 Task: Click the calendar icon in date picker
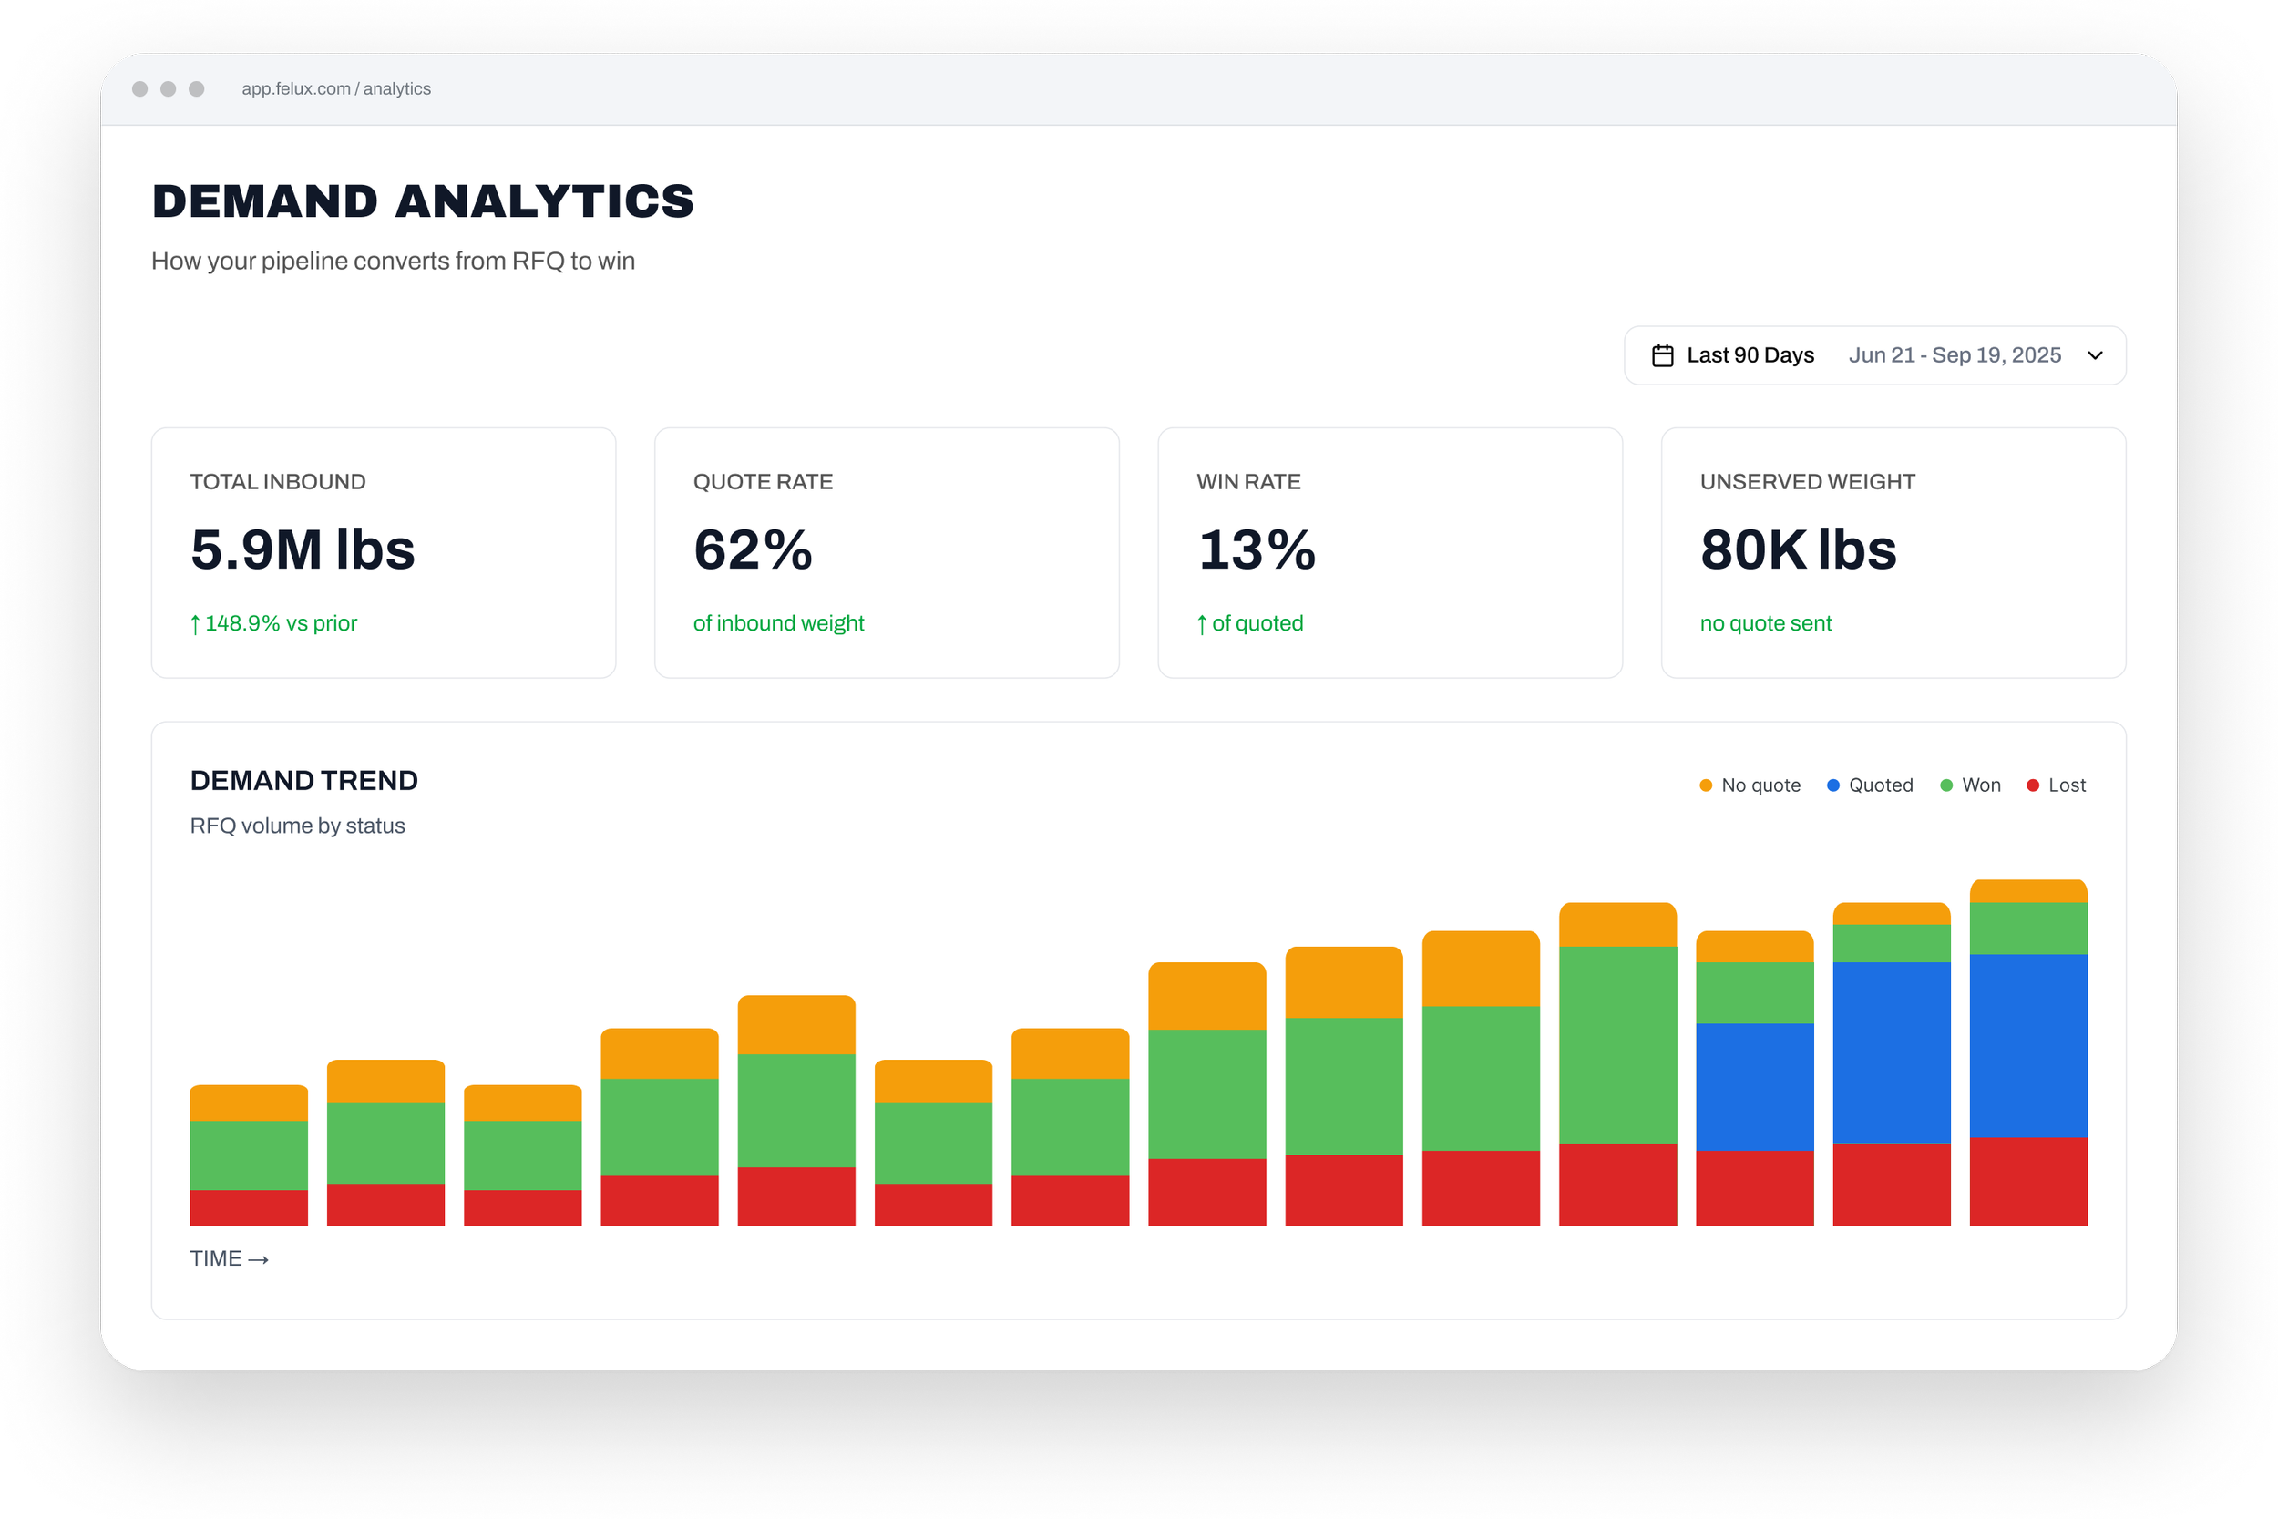tap(1662, 355)
